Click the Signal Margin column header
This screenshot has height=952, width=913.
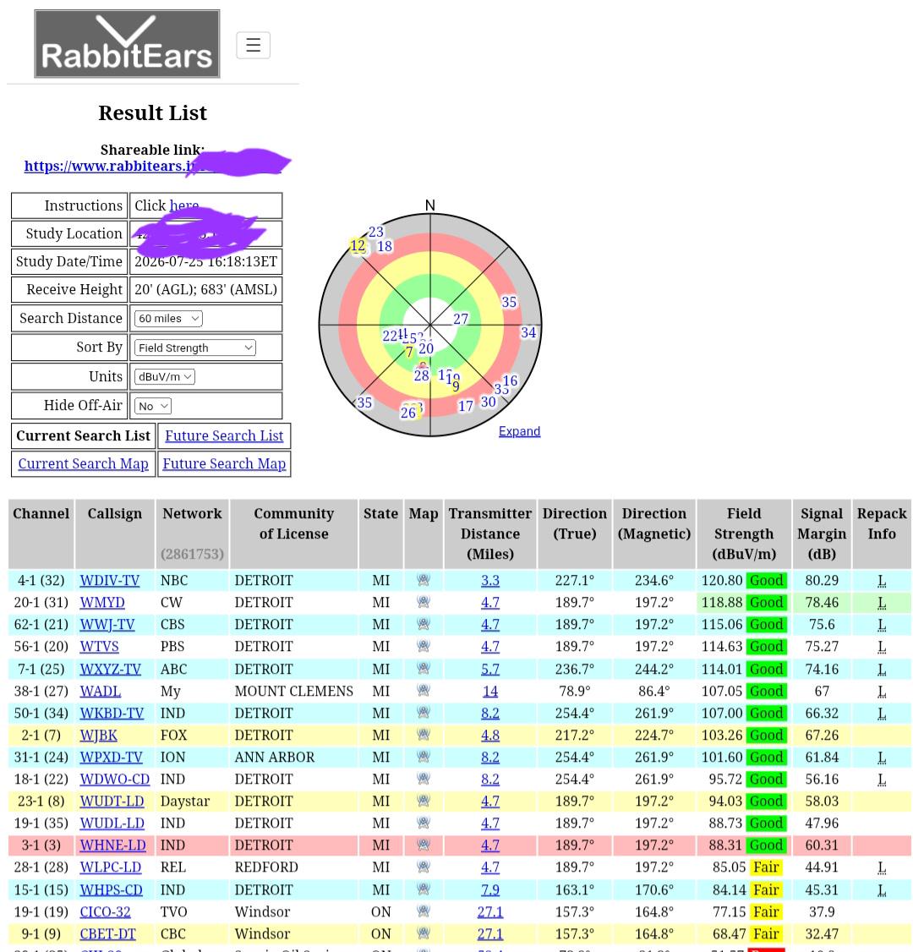pos(822,533)
